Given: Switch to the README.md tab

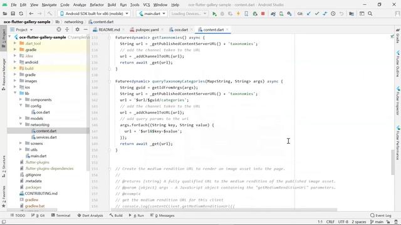Looking at the screenshot, I should click(109, 29).
